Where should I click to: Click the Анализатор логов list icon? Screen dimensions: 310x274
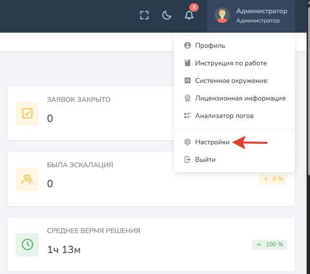click(x=187, y=116)
